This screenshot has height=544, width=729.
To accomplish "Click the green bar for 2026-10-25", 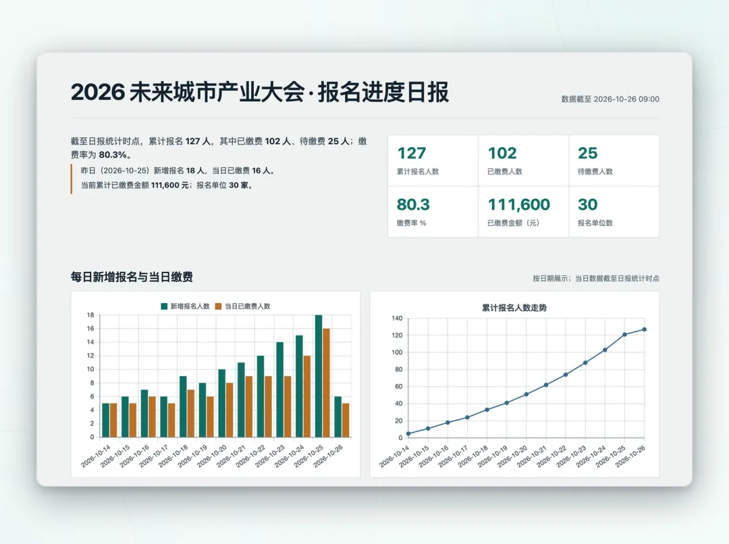I will (319, 376).
